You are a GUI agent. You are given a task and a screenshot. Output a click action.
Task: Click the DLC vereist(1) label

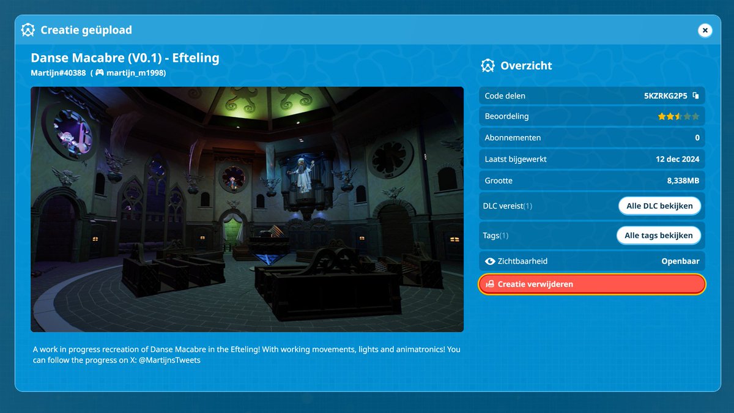coord(508,206)
